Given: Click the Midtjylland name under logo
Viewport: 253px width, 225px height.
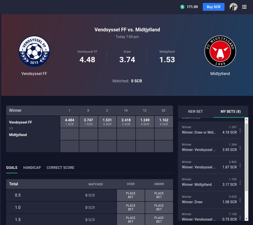Looking at the screenshot, I should click(x=220, y=74).
